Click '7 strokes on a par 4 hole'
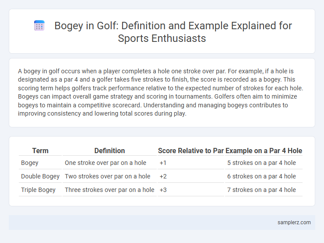Image resolution: width=324 pixels, height=243 pixels. (261, 190)
